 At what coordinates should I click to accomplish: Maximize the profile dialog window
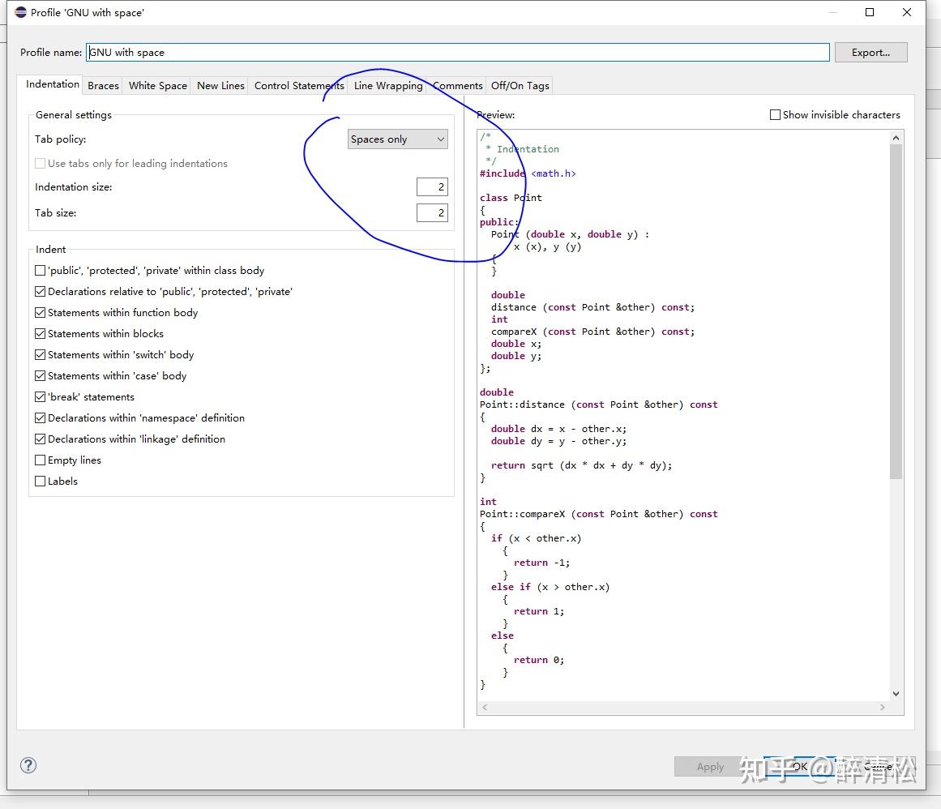[870, 12]
